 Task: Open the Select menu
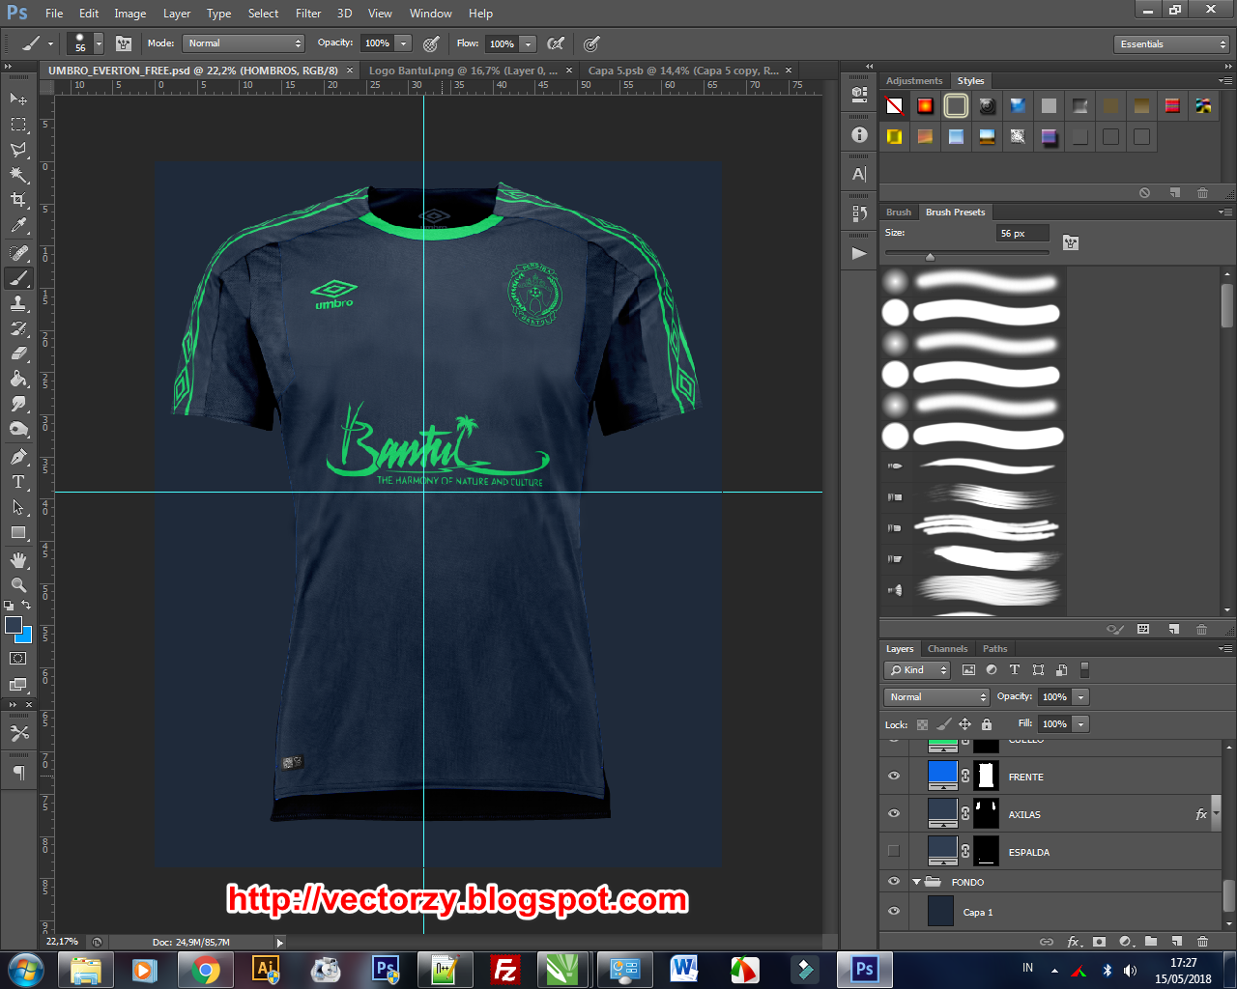(x=263, y=14)
